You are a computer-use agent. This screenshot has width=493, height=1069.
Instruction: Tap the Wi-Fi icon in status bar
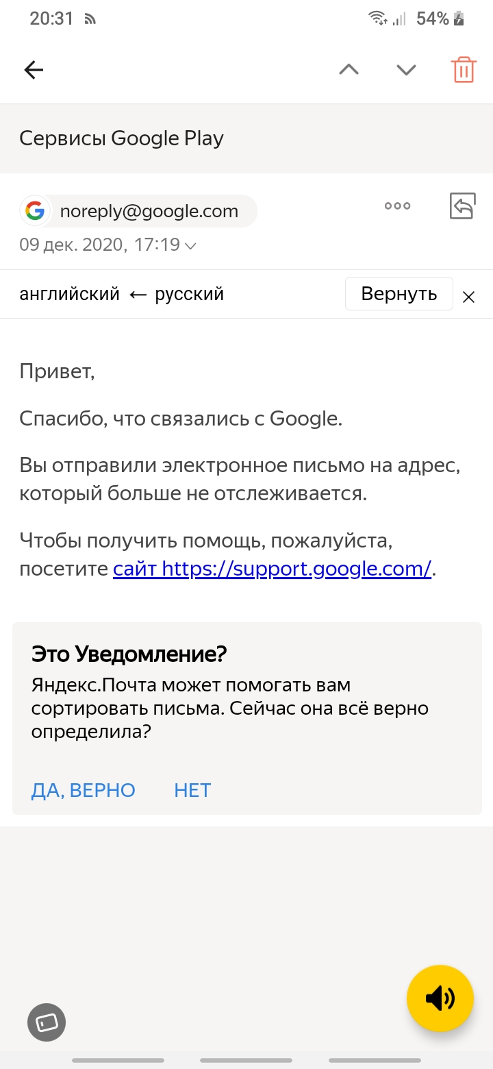(x=377, y=19)
